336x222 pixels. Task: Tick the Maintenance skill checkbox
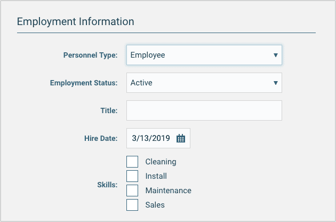132,191
